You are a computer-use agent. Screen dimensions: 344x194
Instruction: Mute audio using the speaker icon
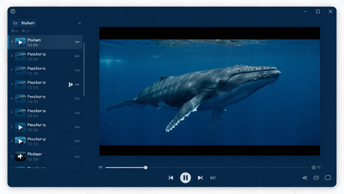pyautogui.click(x=305, y=178)
